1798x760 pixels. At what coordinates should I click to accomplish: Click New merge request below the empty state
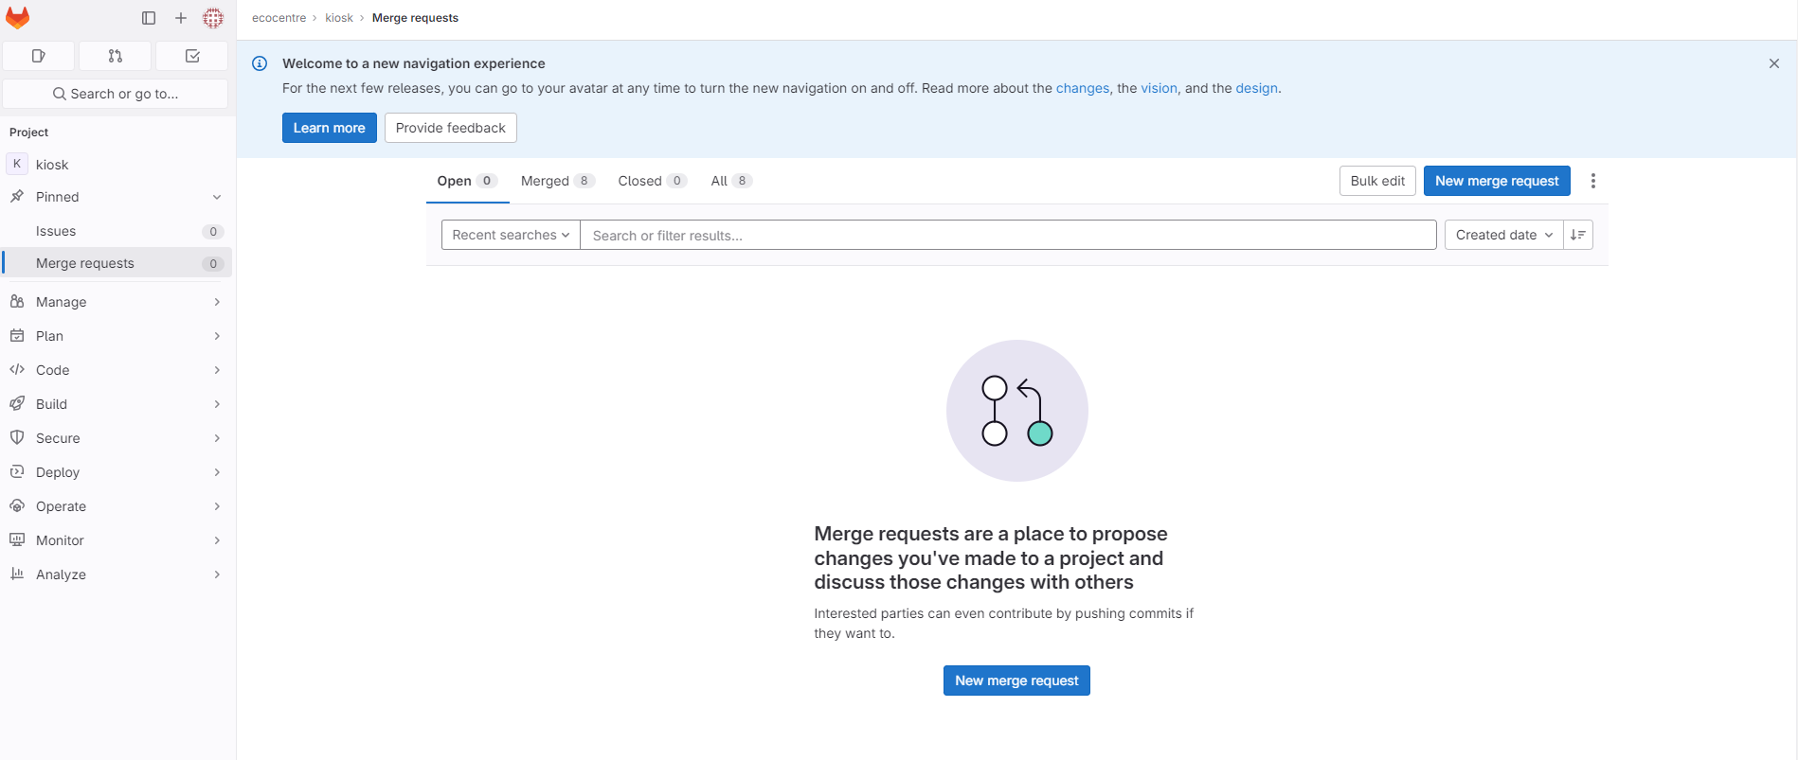pyautogui.click(x=1016, y=680)
